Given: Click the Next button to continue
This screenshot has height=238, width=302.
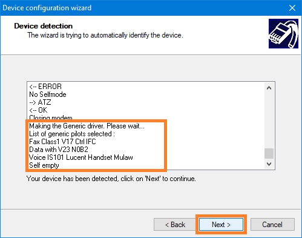Looking at the screenshot, I should 221,224.
